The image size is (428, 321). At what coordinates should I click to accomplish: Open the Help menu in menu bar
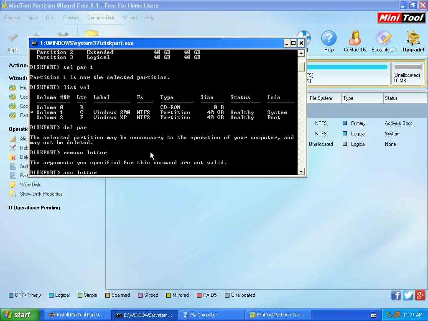point(150,18)
